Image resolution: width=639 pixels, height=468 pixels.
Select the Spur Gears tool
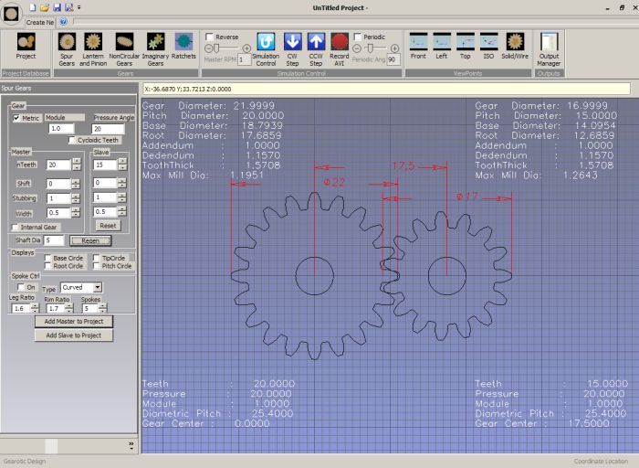click(x=67, y=49)
